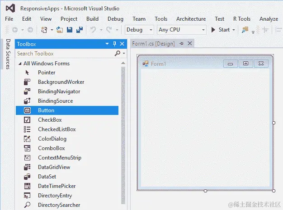Click the Search Toolbox input field
This screenshot has height=210, width=283.
65,54
